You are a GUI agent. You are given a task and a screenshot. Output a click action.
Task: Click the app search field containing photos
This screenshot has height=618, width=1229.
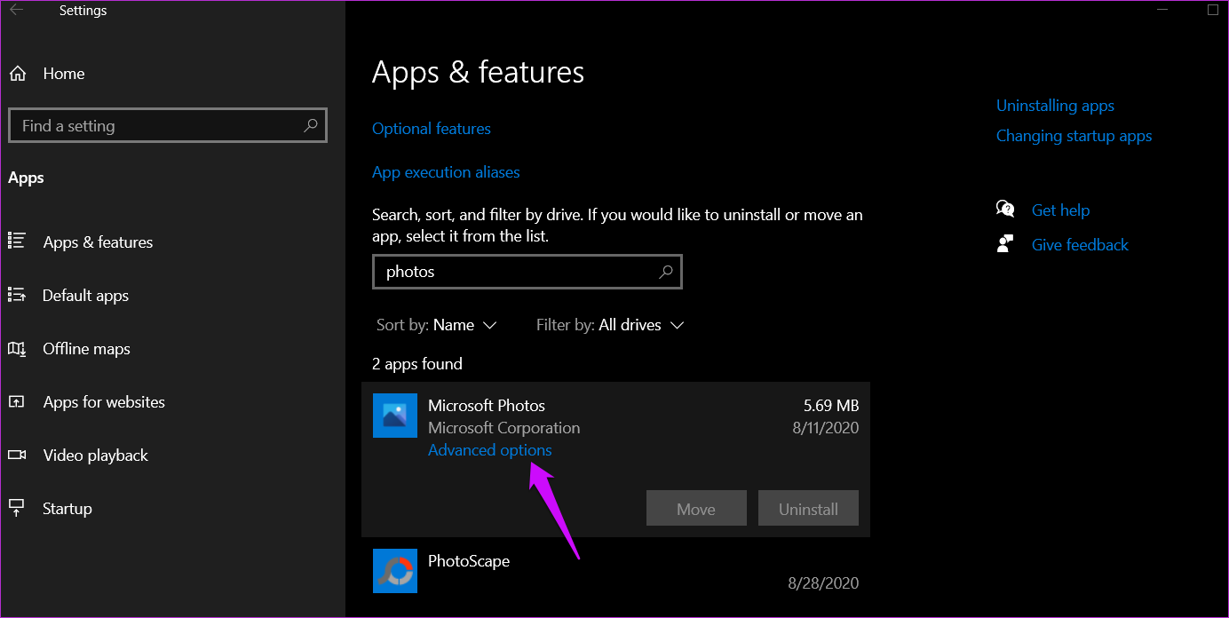[527, 272]
